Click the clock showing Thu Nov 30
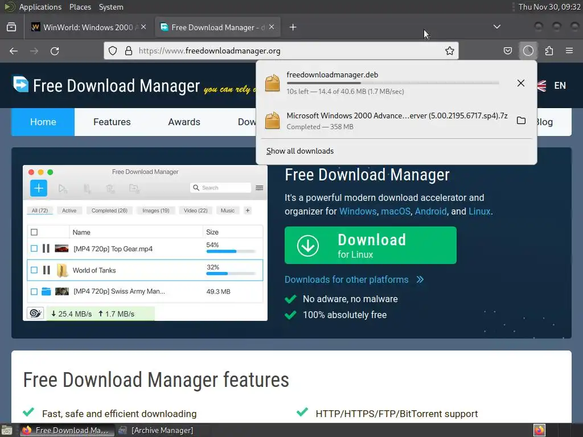Image resolution: width=583 pixels, height=437 pixels. tap(549, 7)
